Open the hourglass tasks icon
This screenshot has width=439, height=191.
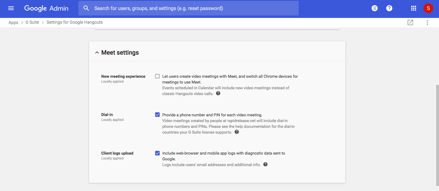pos(375,8)
